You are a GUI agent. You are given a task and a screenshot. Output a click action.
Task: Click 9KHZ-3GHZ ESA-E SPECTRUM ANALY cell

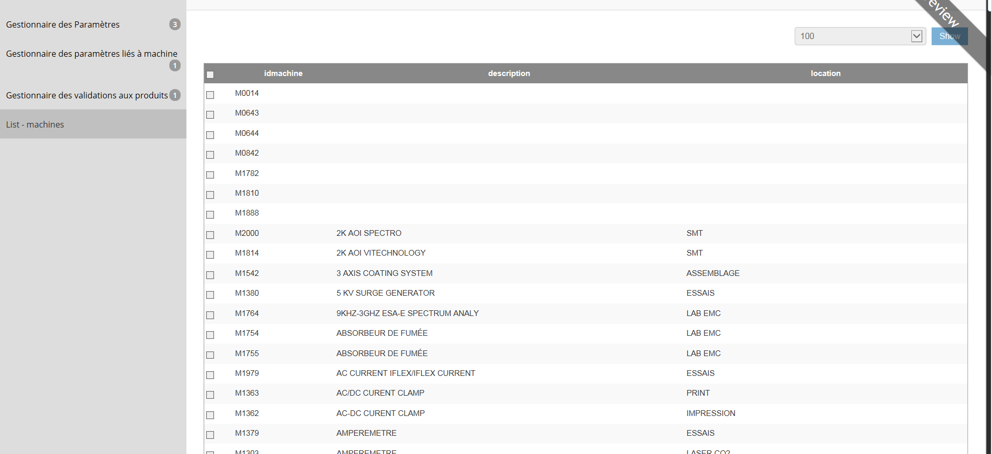[x=407, y=313]
